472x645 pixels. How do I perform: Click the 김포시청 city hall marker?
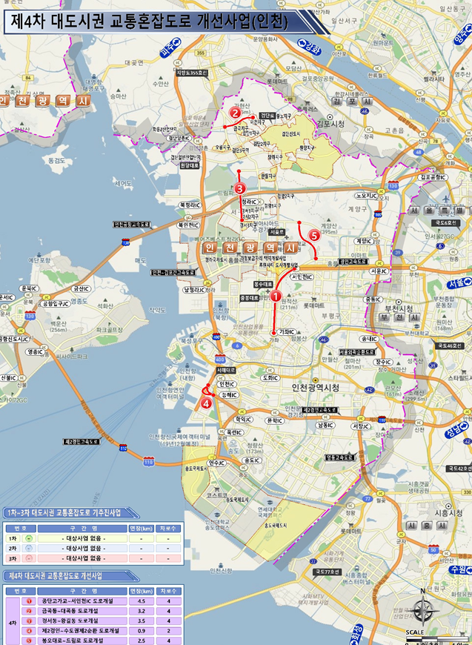[x=329, y=116]
